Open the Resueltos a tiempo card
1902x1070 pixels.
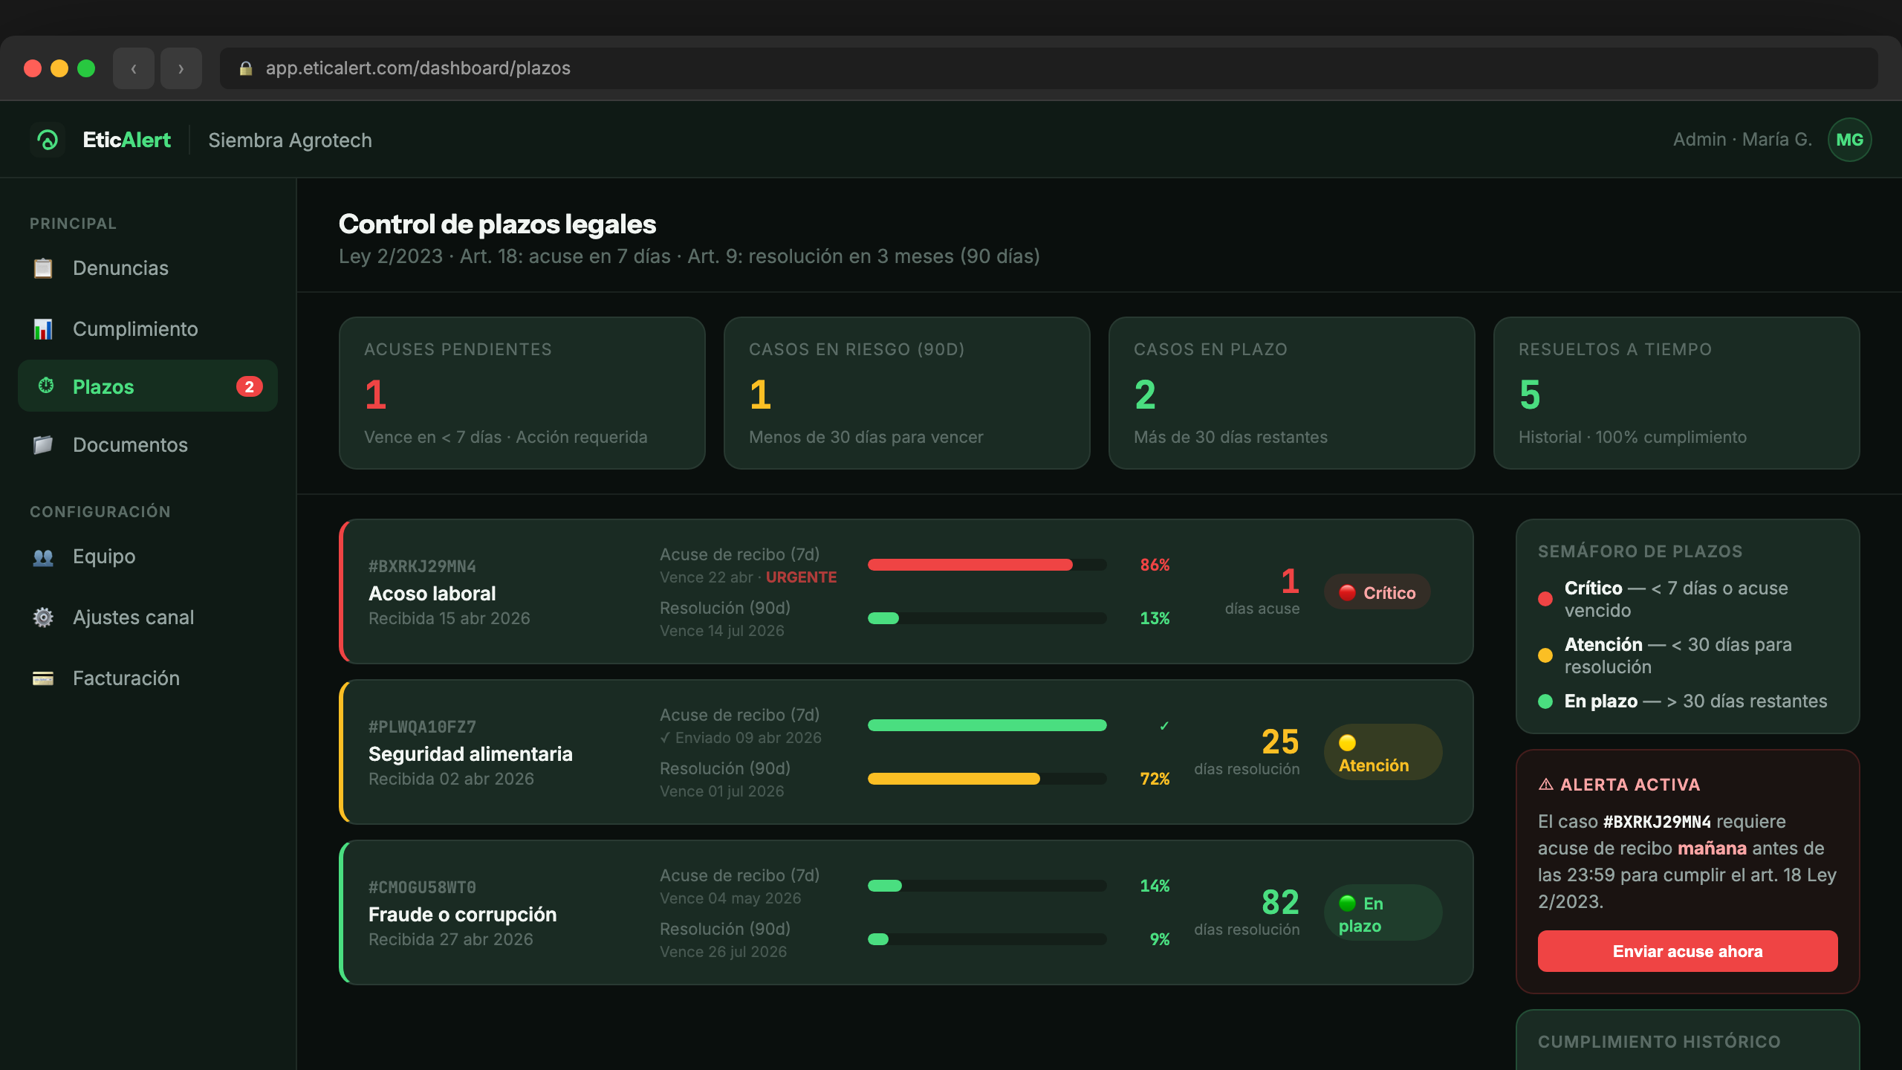[x=1677, y=393]
